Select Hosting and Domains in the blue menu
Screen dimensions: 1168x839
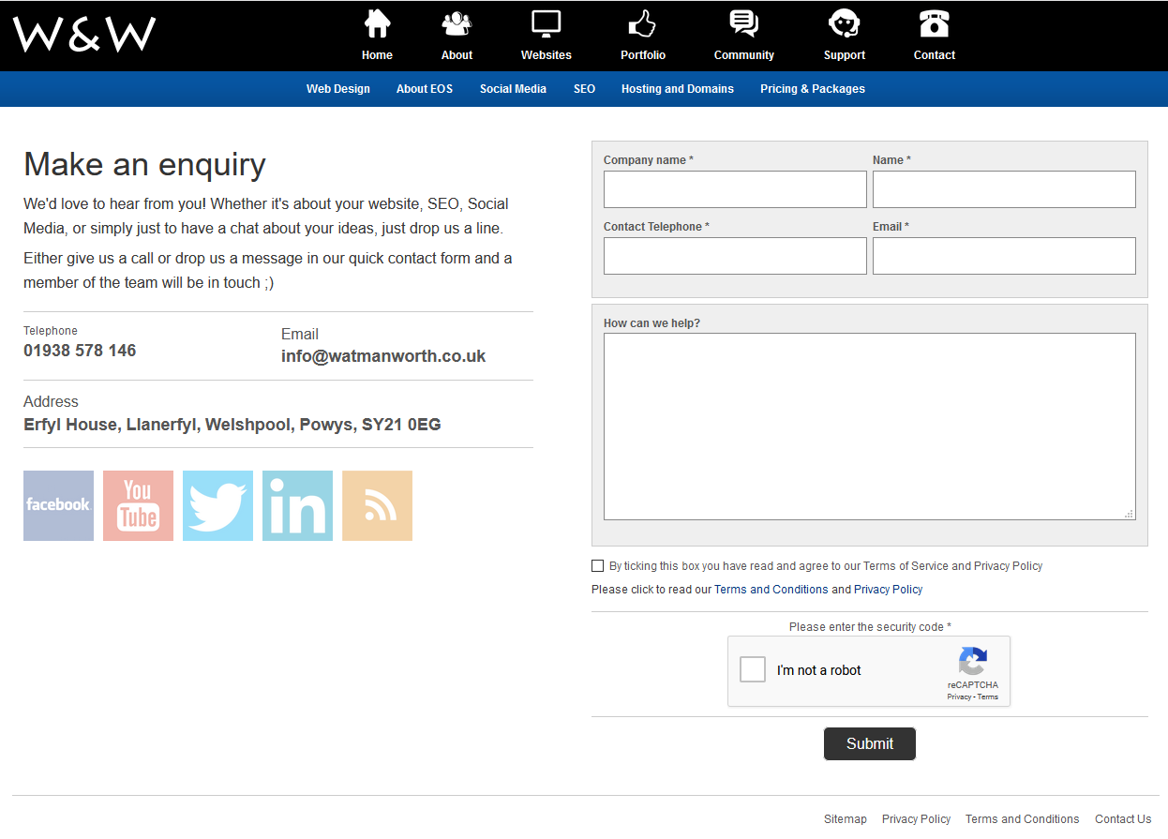tap(677, 88)
